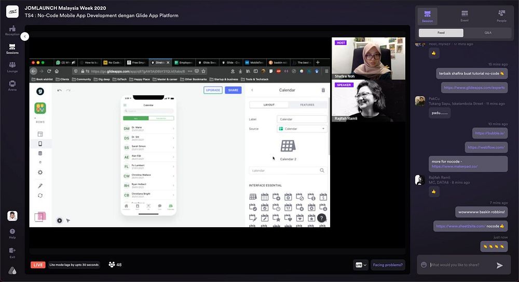Select the FEATURES tab in Calendar panel
This screenshot has height=282, width=519.
pyautogui.click(x=307, y=105)
